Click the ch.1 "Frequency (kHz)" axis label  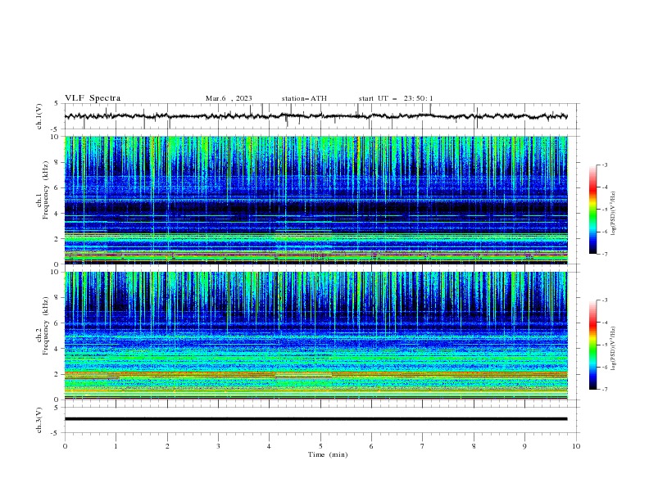pyautogui.click(x=45, y=191)
